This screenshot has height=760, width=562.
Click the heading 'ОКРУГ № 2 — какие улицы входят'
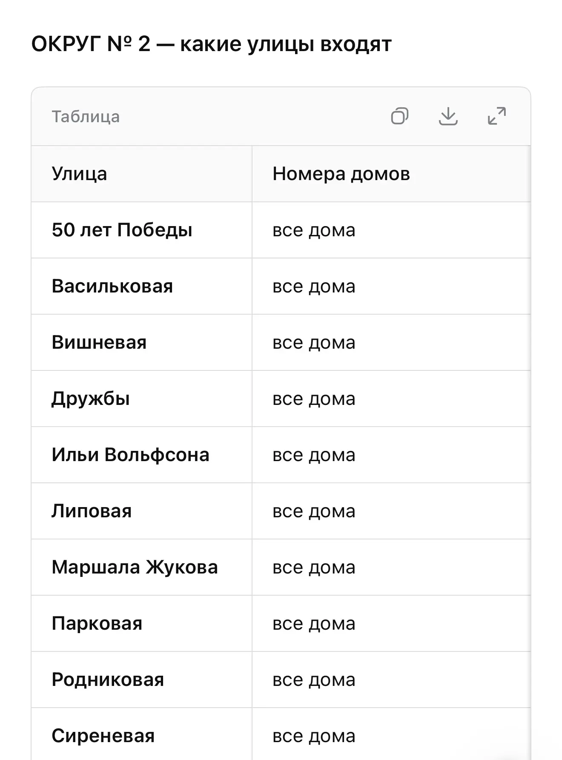pos(211,44)
